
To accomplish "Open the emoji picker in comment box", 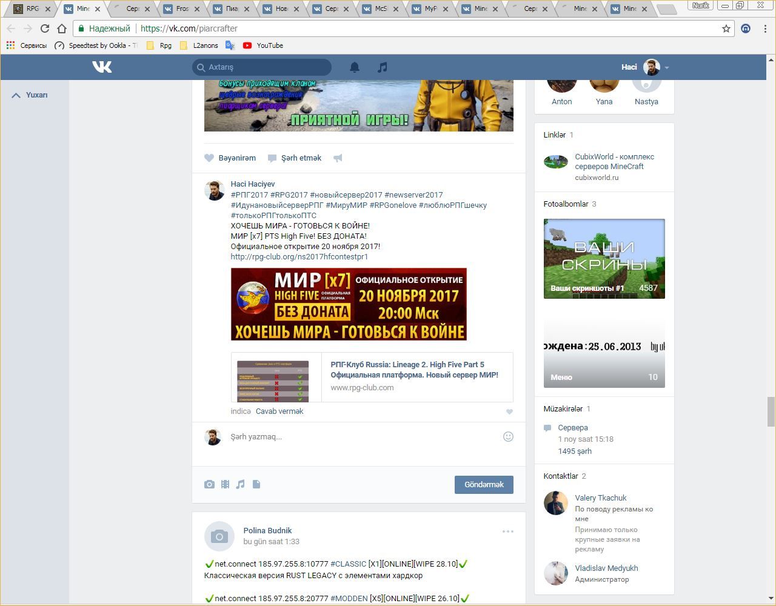I will 508,436.
